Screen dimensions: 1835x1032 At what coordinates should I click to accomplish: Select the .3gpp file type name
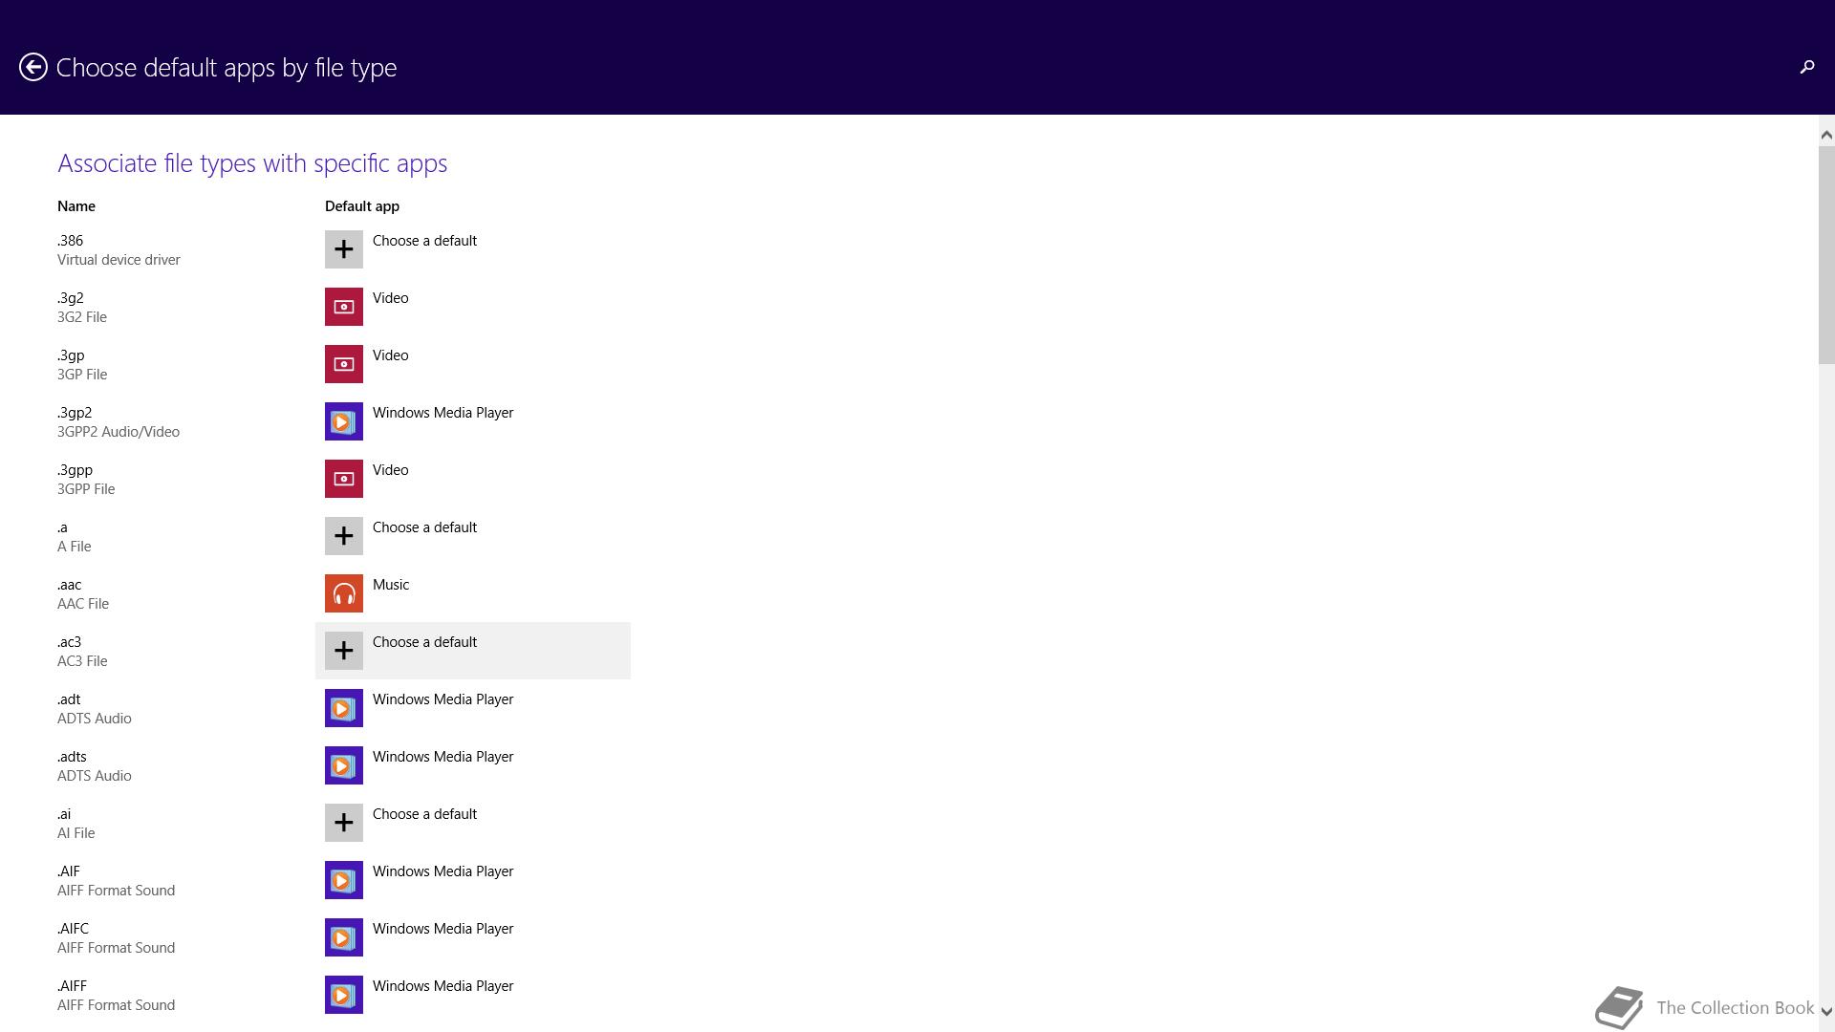click(75, 470)
